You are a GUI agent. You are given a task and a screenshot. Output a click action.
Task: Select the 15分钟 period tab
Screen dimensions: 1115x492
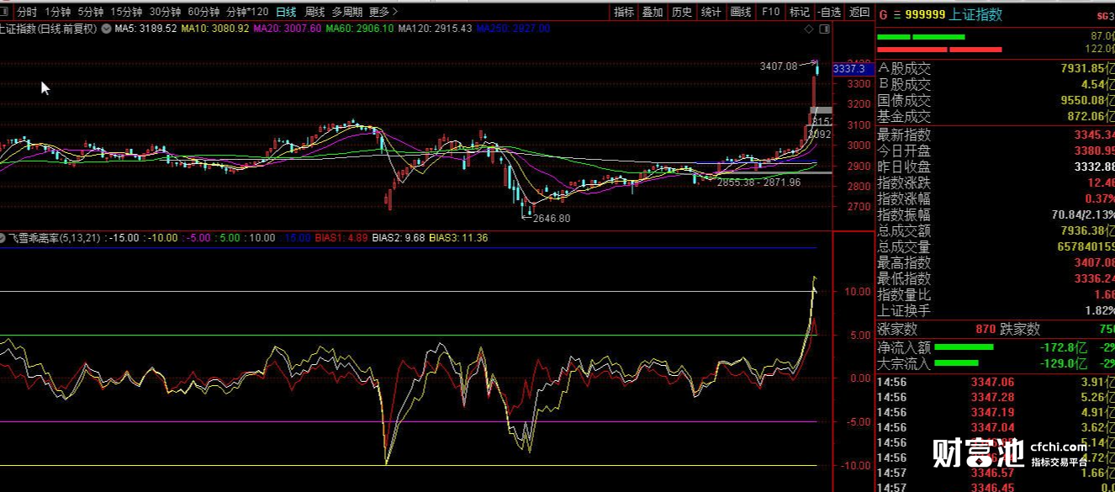[126, 12]
